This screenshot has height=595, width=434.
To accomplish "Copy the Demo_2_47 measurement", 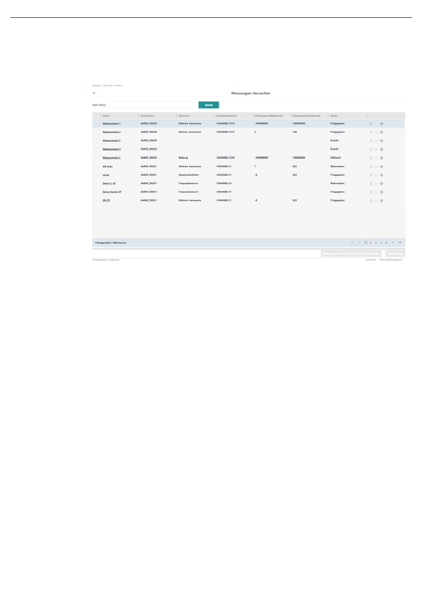I will coord(371,184).
